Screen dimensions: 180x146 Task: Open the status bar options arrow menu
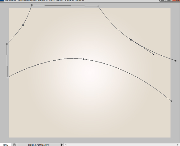[62, 145]
